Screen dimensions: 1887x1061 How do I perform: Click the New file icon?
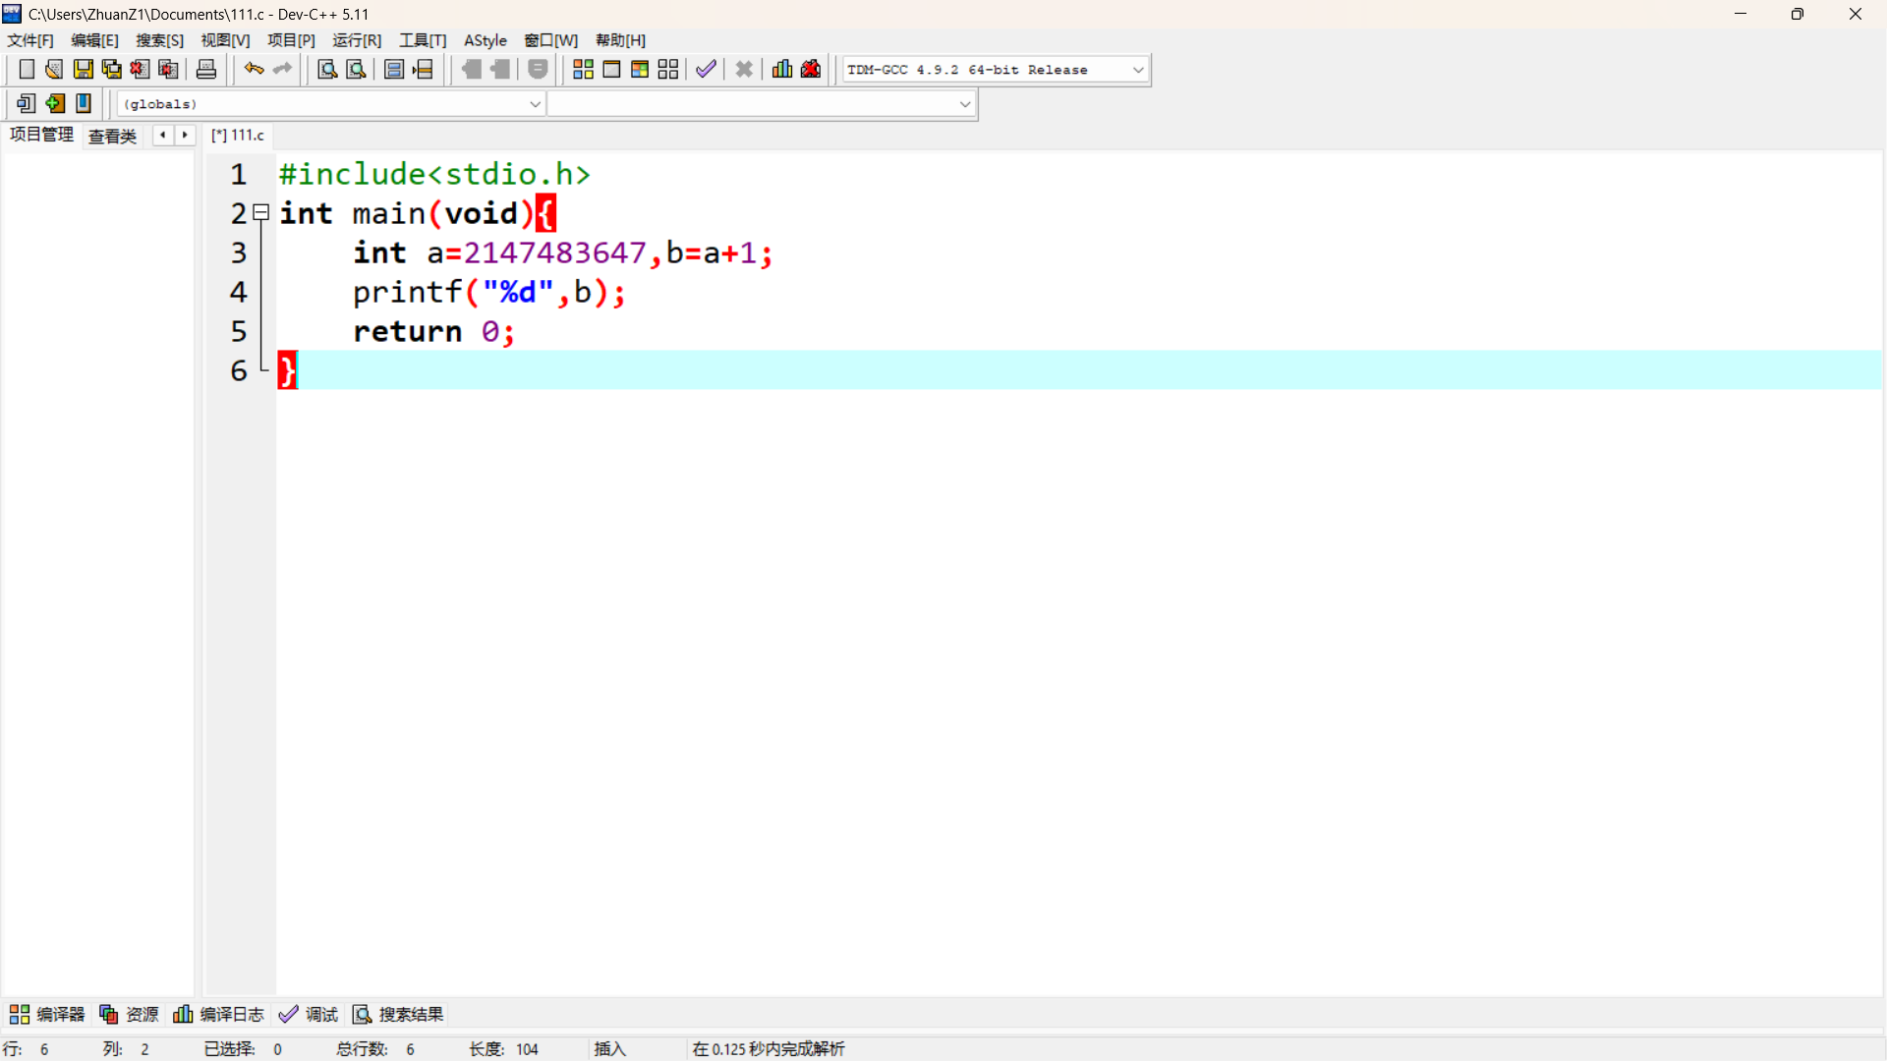coord(27,70)
